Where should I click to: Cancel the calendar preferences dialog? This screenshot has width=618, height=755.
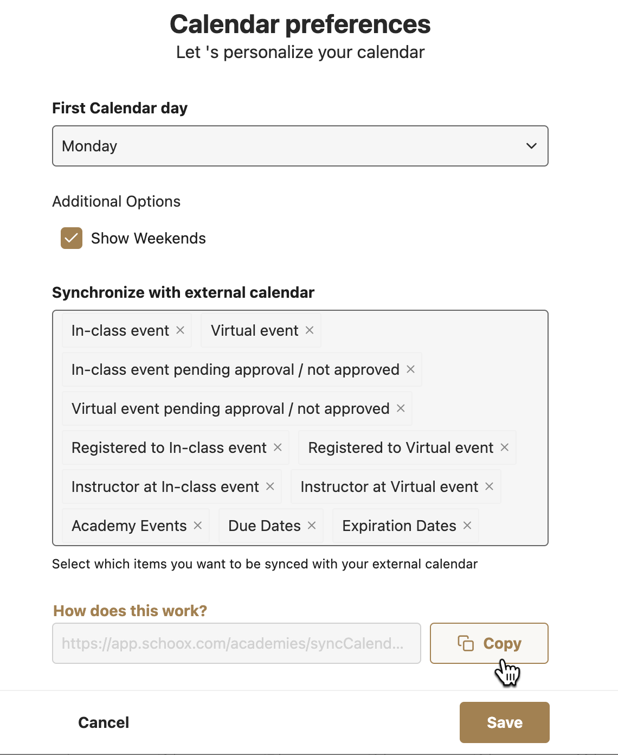click(104, 722)
